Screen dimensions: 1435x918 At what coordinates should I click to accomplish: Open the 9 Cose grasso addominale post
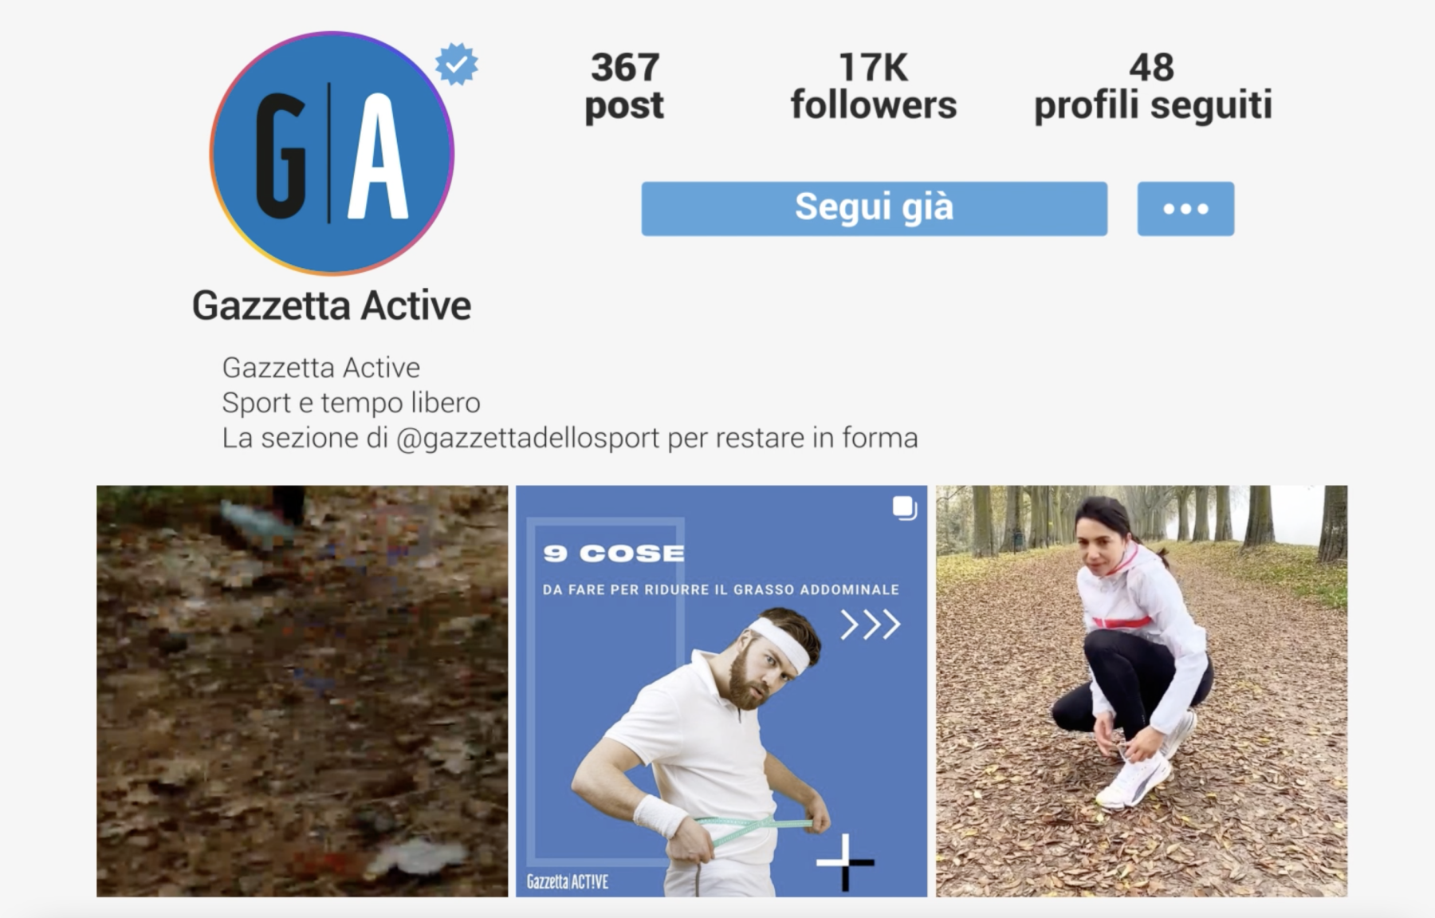coord(721,691)
